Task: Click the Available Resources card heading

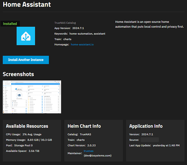Action: point(27,126)
